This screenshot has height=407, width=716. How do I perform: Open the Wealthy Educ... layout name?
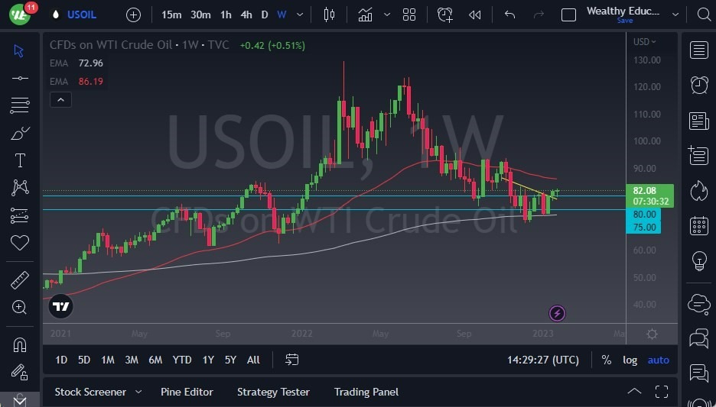coord(623,11)
